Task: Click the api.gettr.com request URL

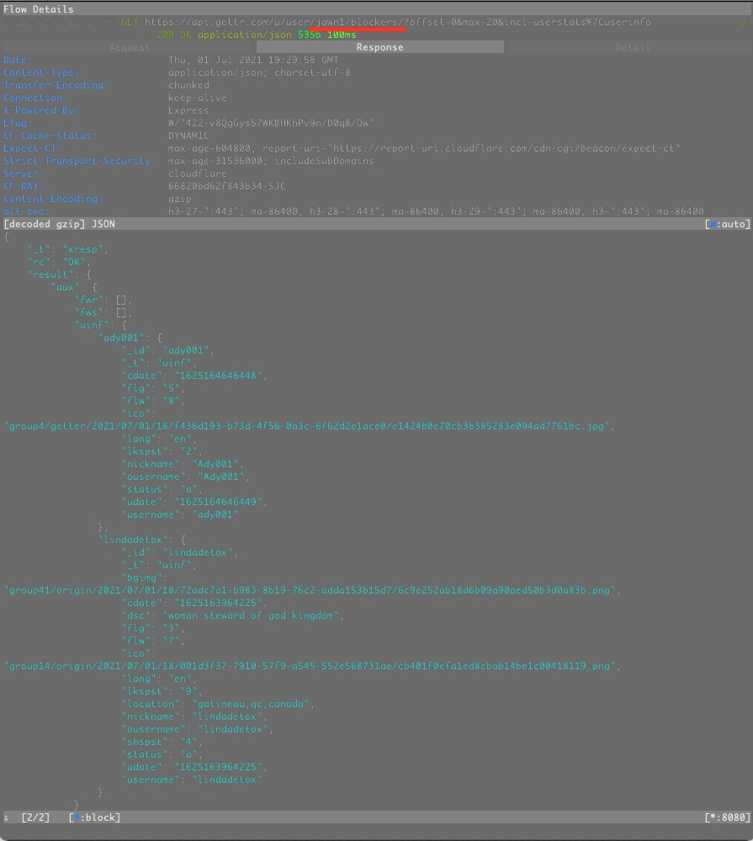Action: click(x=398, y=22)
